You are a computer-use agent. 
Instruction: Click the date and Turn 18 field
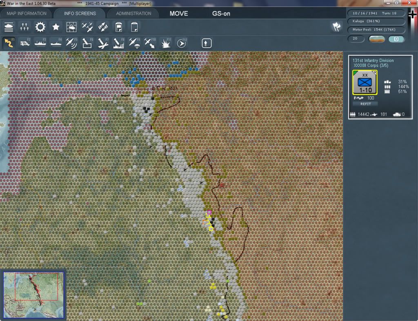pyautogui.click(x=376, y=13)
